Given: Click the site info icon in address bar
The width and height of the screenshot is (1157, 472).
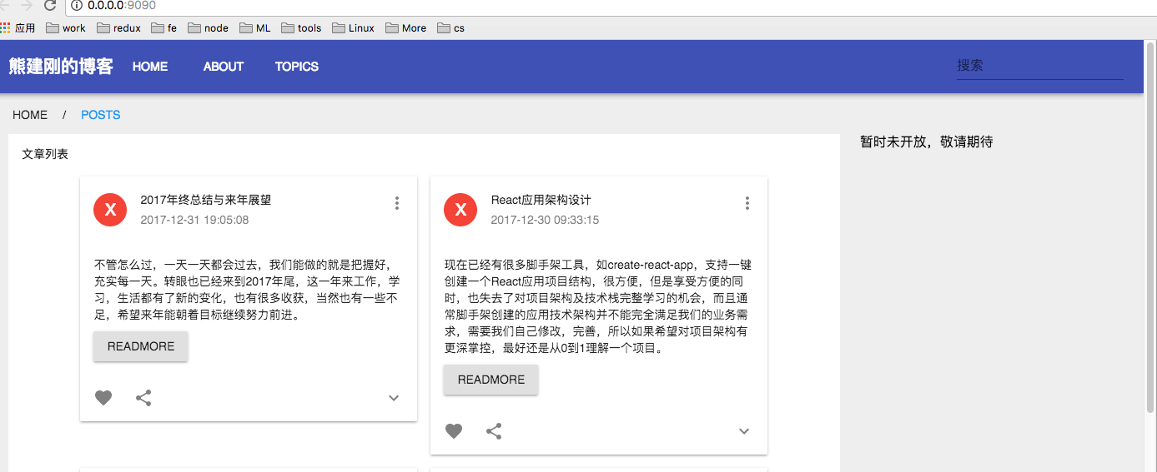Looking at the screenshot, I should click(77, 6).
